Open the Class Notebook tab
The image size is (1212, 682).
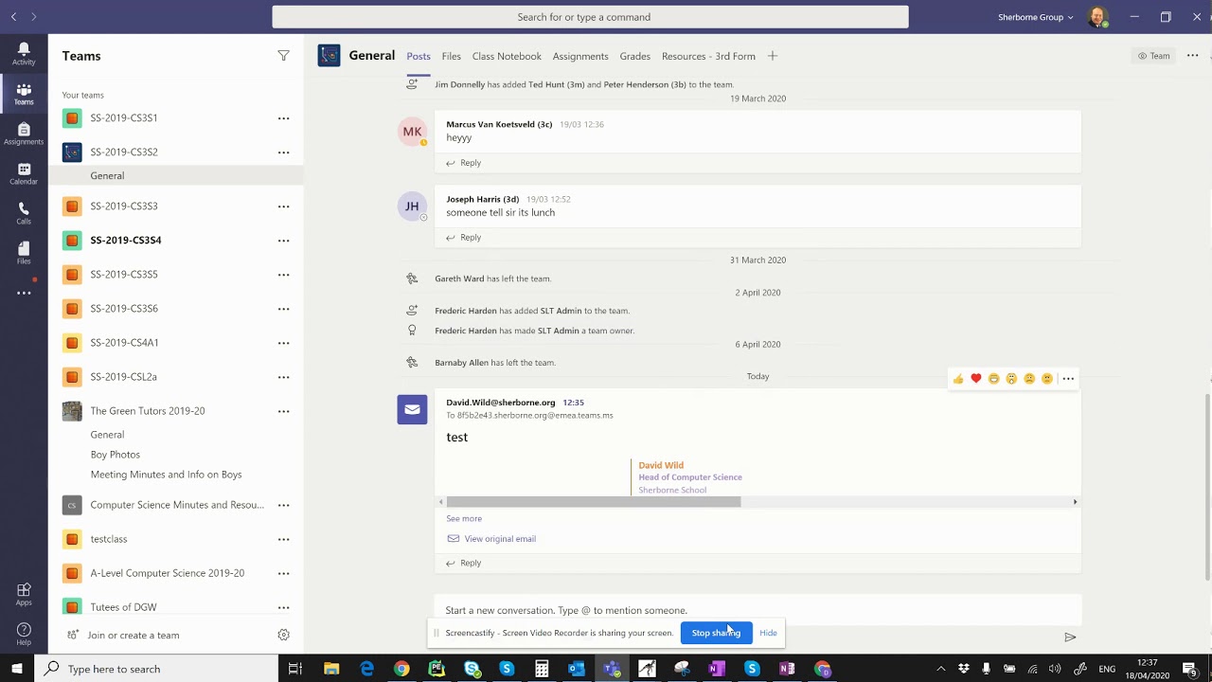[x=507, y=56]
